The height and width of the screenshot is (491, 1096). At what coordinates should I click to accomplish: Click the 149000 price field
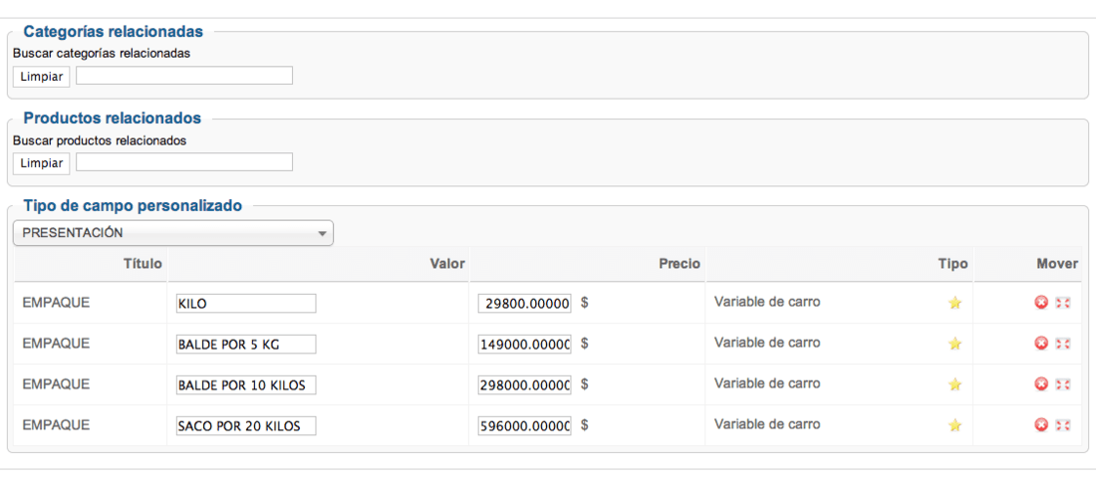[525, 345]
